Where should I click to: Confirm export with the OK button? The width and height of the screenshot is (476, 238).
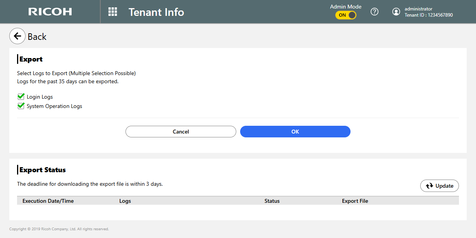coord(295,132)
